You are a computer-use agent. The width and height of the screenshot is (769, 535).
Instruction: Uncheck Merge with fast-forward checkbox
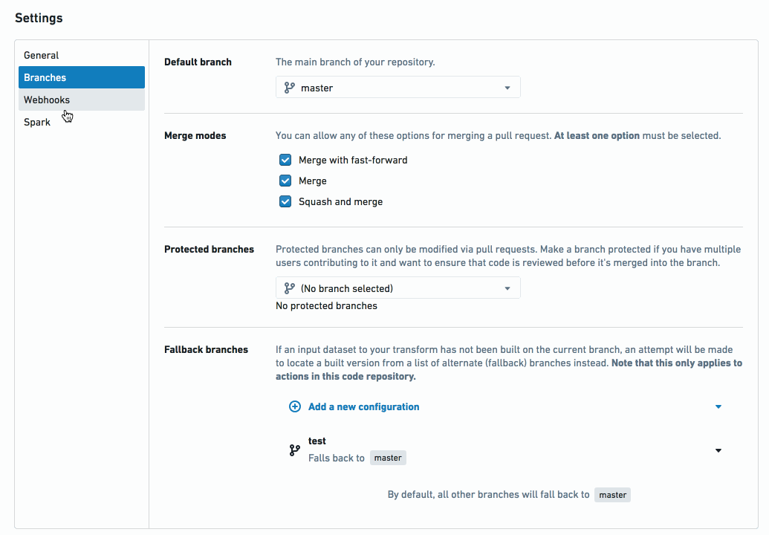tap(285, 160)
